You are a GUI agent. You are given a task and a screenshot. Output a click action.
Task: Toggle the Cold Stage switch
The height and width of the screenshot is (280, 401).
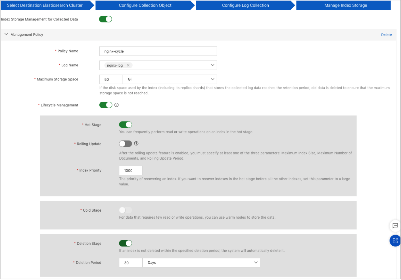pyautogui.click(x=126, y=210)
